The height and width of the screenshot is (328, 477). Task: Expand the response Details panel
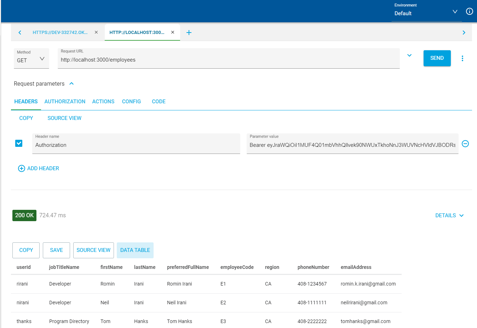[x=449, y=215]
